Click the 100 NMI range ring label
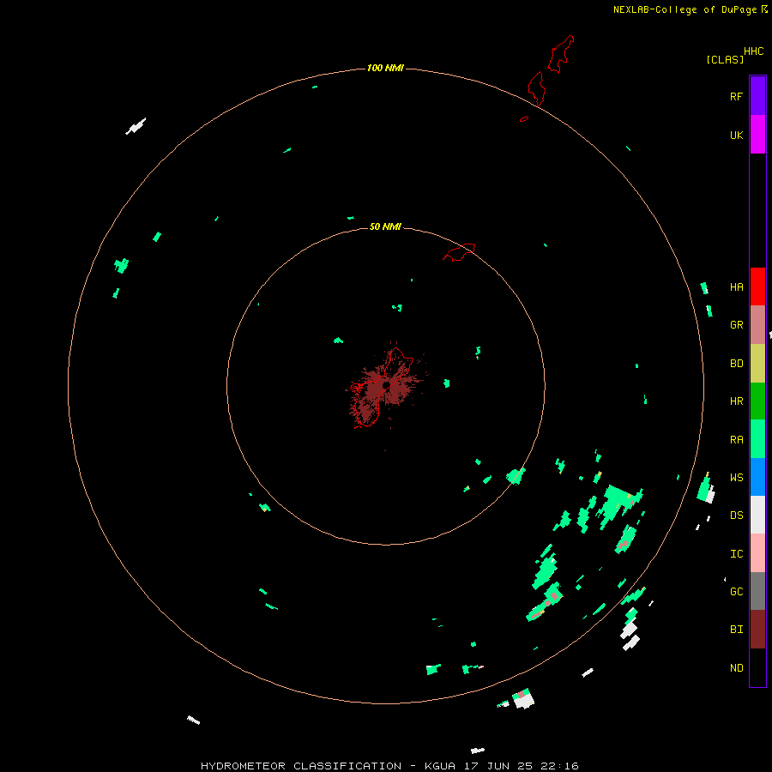This screenshot has width=772, height=772. 385,68
